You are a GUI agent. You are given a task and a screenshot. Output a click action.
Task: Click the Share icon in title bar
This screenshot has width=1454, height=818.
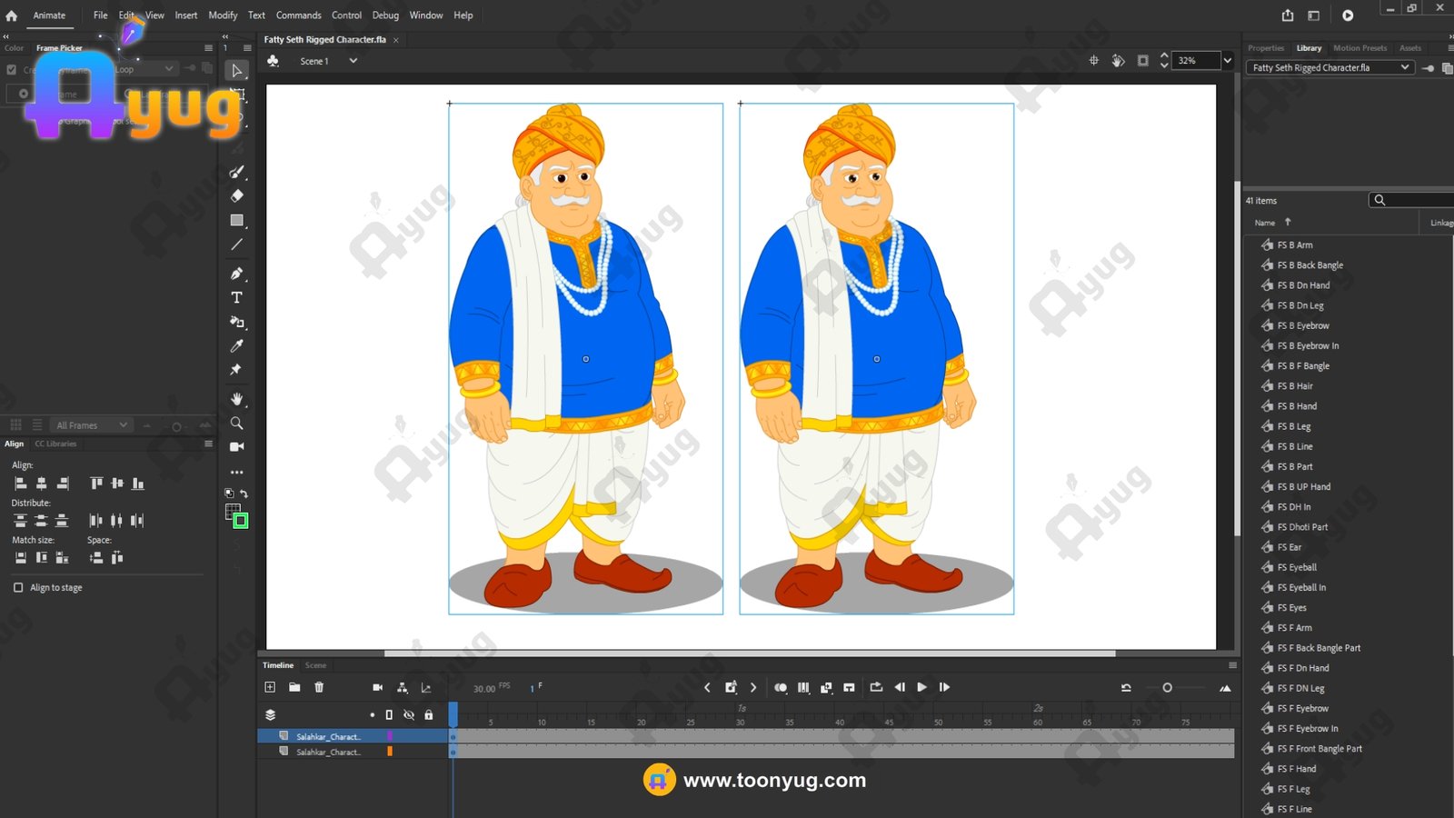(x=1288, y=15)
